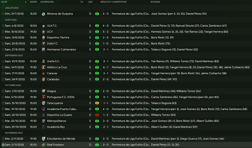Image resolution: width=252 pixels, height=148 pixels.
Task: Click the Atlético La Cruz badge icon
Action: [x=43, y=67]
